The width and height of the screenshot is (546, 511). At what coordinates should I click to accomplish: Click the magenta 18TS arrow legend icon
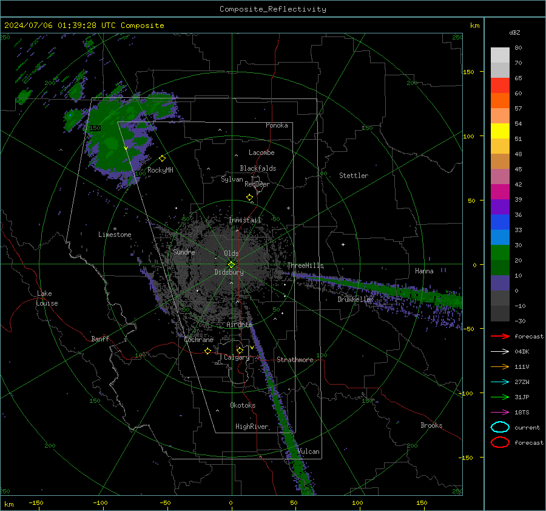[x=500, y=413]
